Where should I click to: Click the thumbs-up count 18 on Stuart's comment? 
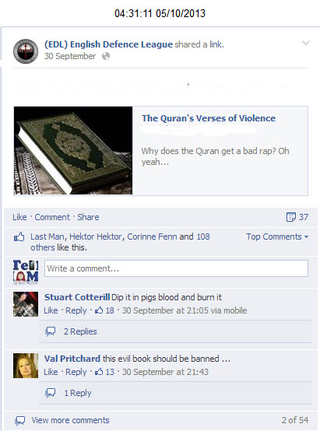104,310
